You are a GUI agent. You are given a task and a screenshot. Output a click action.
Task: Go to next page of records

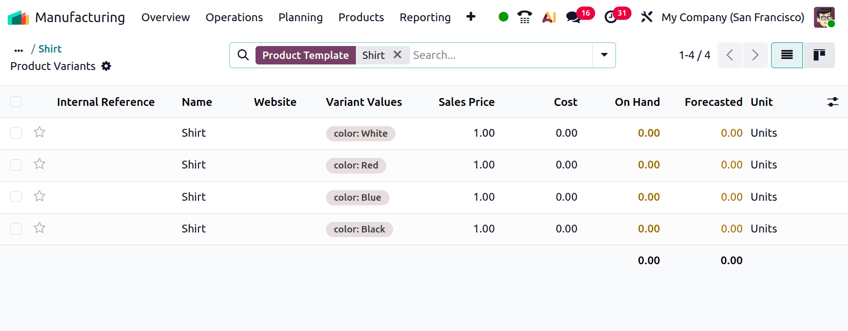755,55
